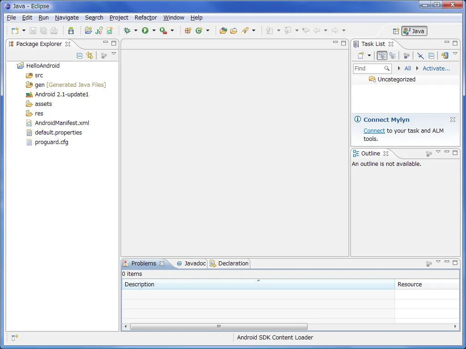Viewport: 466px width, 349px height.
Task: Open the New wizard dropdown arrow
Action: 24,30
